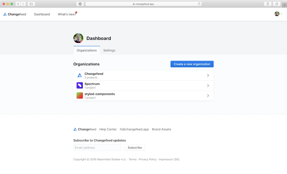Toggle the browser sidebar panel

pyautogui.click(x=31, y=4)
